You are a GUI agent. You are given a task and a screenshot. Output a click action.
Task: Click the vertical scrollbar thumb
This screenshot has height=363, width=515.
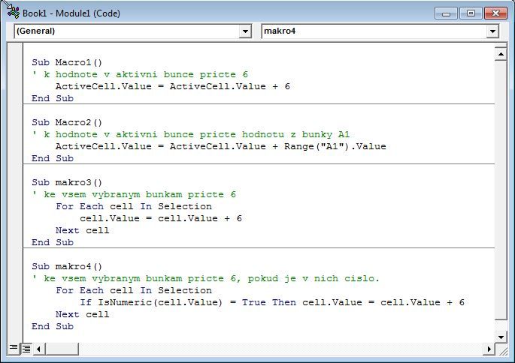coord(501,190)
